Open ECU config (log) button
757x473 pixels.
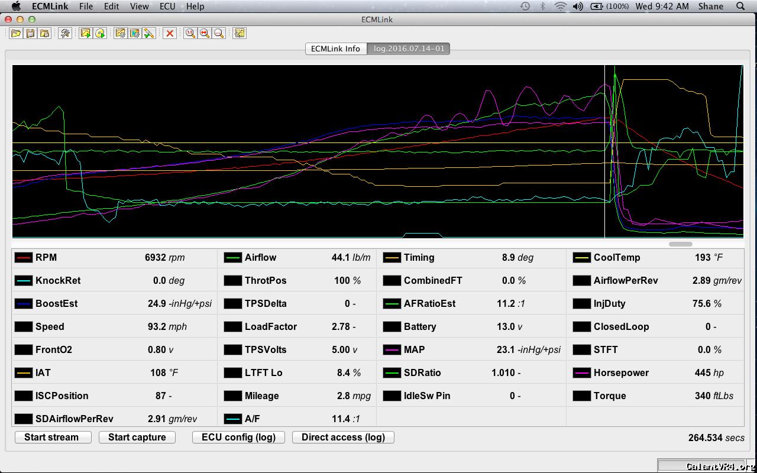pos(238,437)
